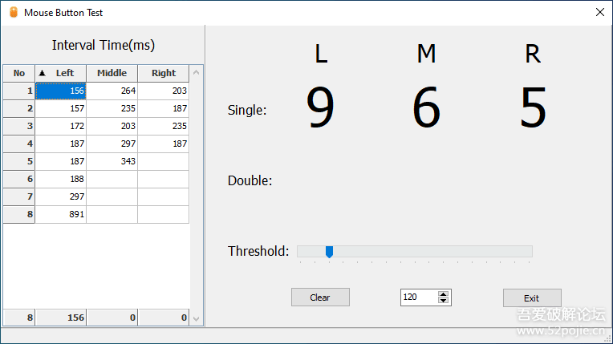Select Middle cell with value 264
This screenshot has height=344, width=613.
click(x=112, y=91)
